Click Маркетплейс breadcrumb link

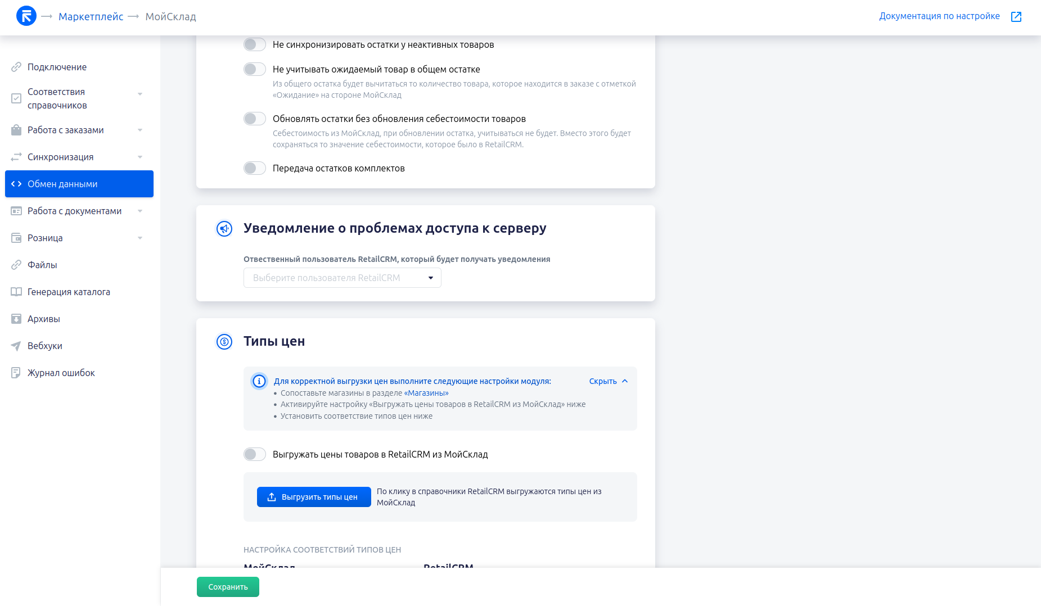click(x=91, y=17)
